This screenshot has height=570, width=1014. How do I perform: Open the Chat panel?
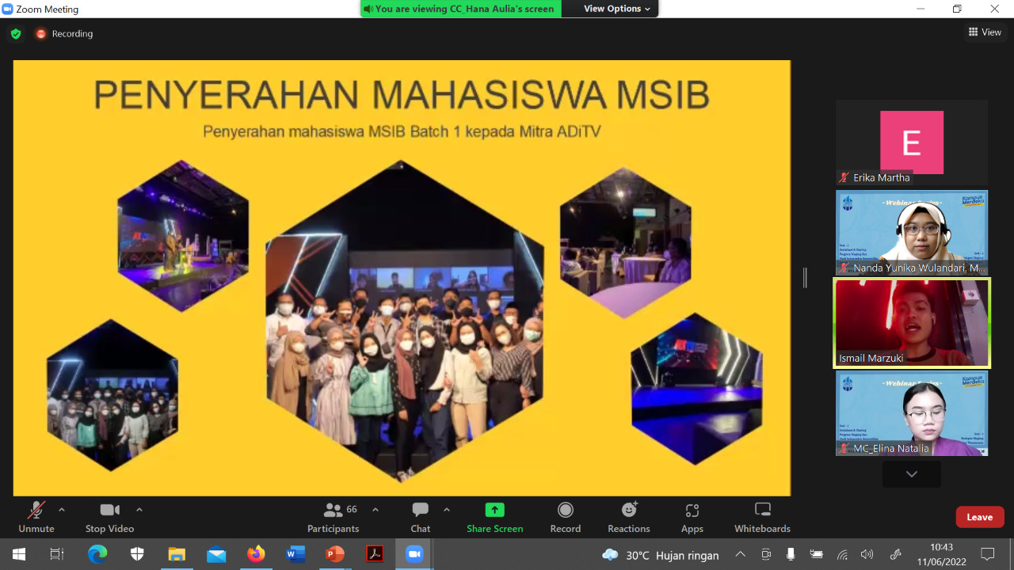tap(421, 518)
